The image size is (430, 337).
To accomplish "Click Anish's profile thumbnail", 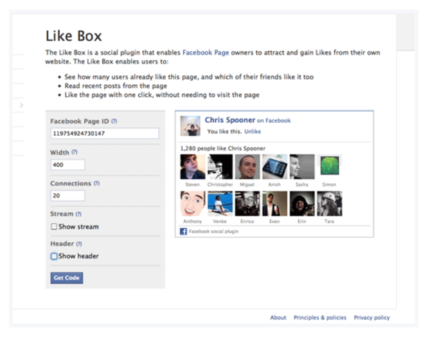I will tap(275, 167).
